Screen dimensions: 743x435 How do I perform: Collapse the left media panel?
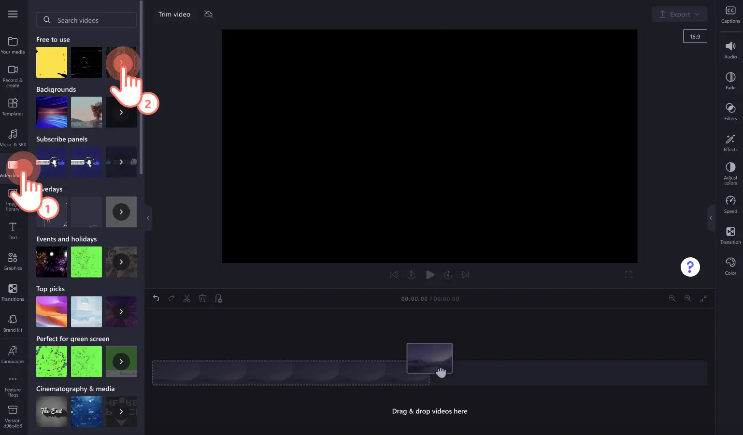click(148, 218)
